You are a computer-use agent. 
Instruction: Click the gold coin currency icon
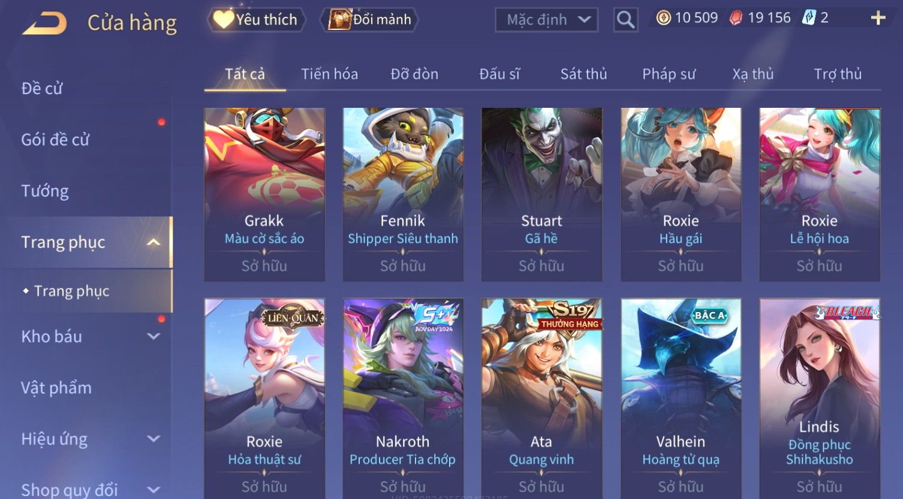click(x=663, y=18)
